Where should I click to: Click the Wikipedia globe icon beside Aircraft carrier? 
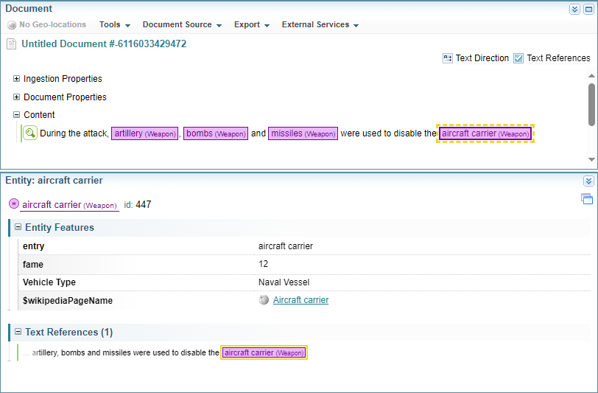[x=264, y=300]
